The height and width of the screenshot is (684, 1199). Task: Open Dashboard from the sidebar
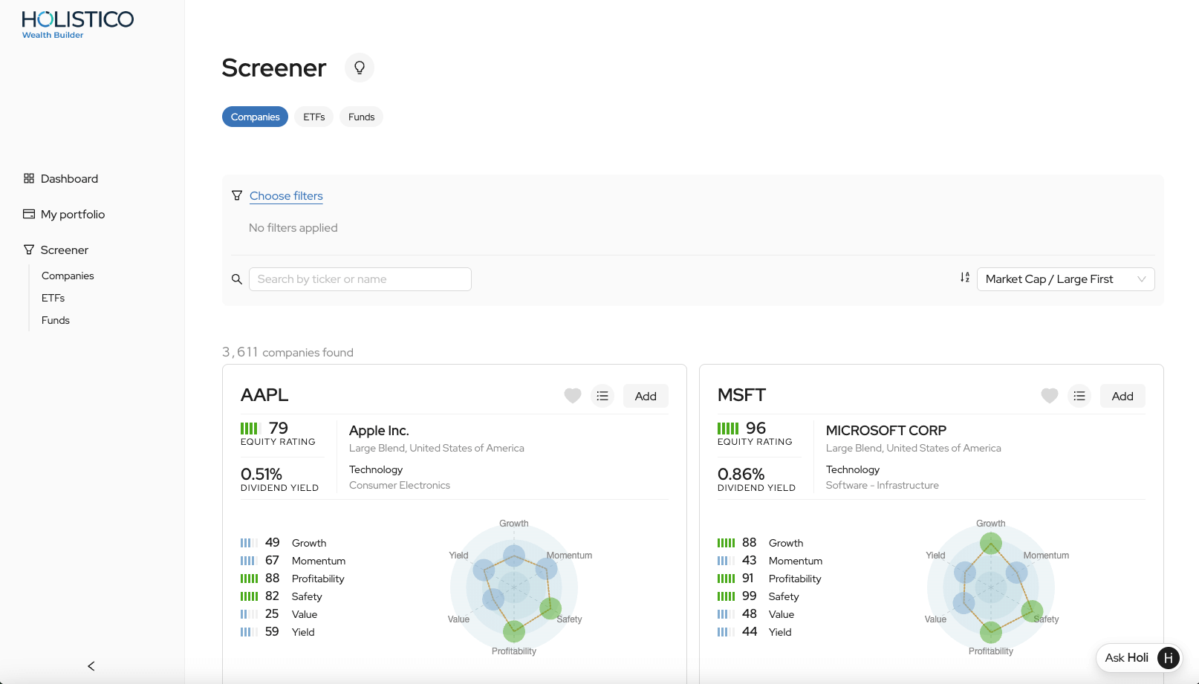pyautogui.click(x=69, y=178)
